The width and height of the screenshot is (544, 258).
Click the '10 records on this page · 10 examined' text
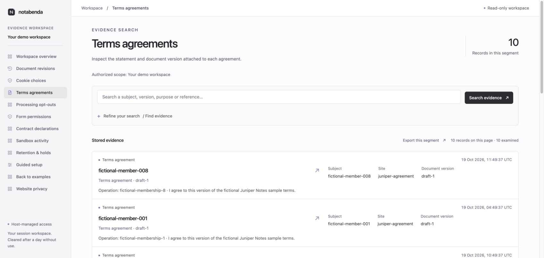pos(484,140)
